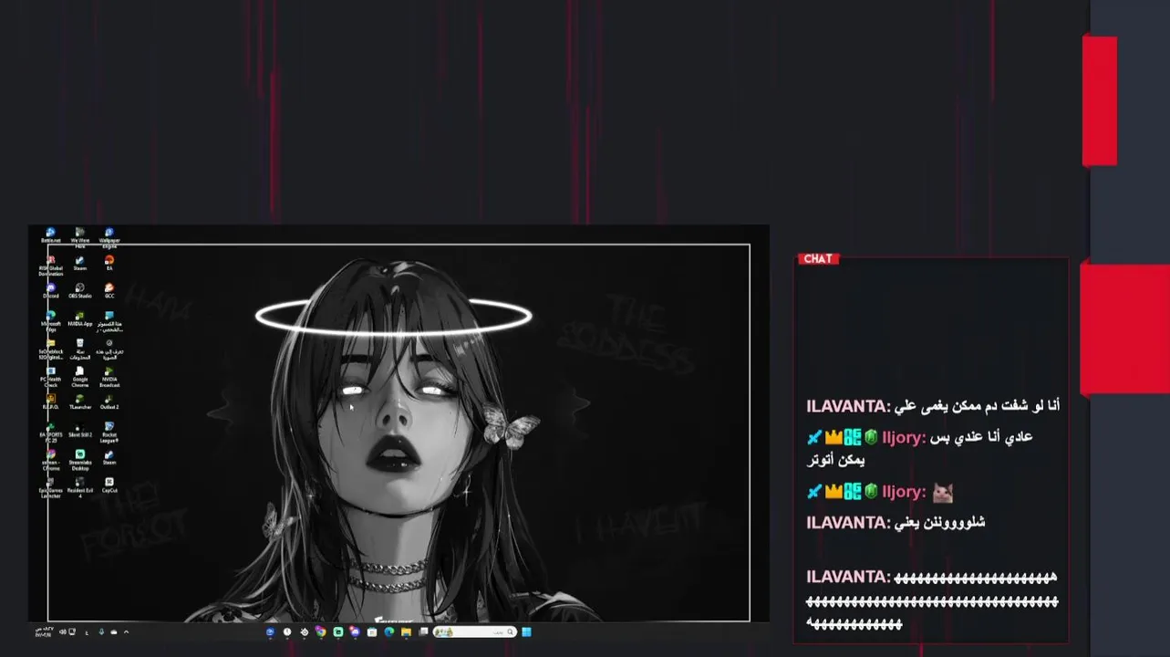Image resolution: width=1170 pixels, height=657 pixels.
Task: Open the GCC desktop shortcut
Action: point(109,291)
